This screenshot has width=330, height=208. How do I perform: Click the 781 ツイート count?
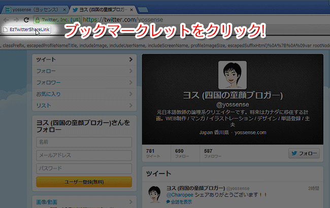point(153,153)
